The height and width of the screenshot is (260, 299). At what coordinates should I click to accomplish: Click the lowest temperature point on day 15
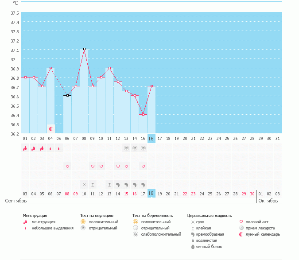pos(143,114)
